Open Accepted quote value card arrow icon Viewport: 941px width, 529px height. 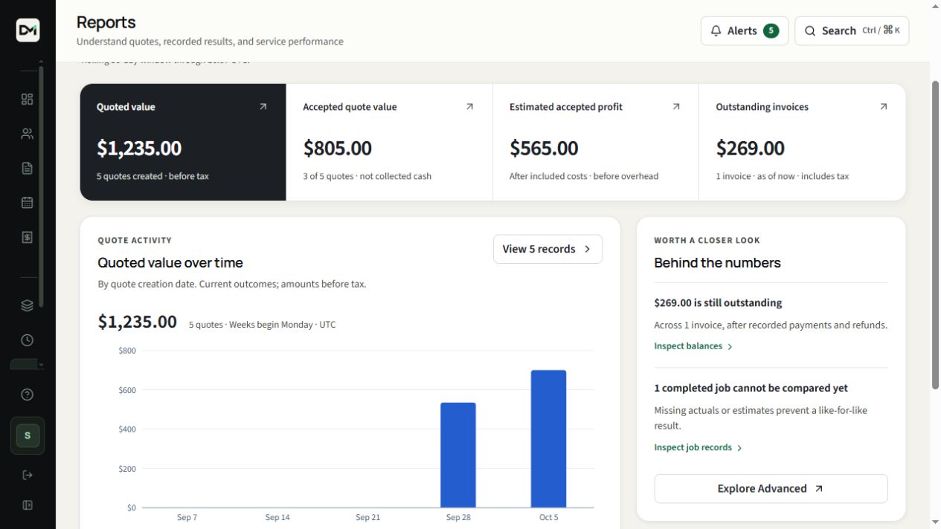[469, 107]
